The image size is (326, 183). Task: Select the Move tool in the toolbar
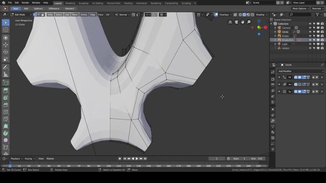click(6, 45)
